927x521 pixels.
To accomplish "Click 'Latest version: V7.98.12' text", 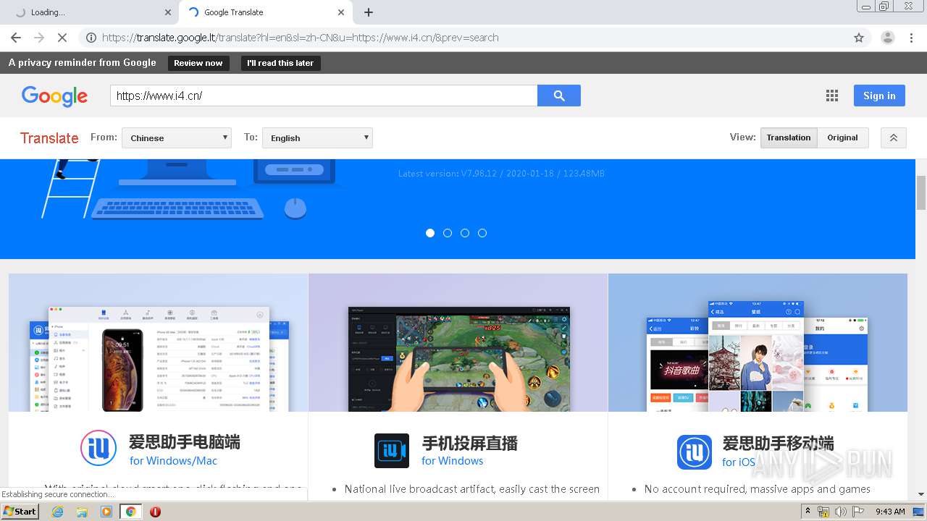I will click(x=501, y=174).
